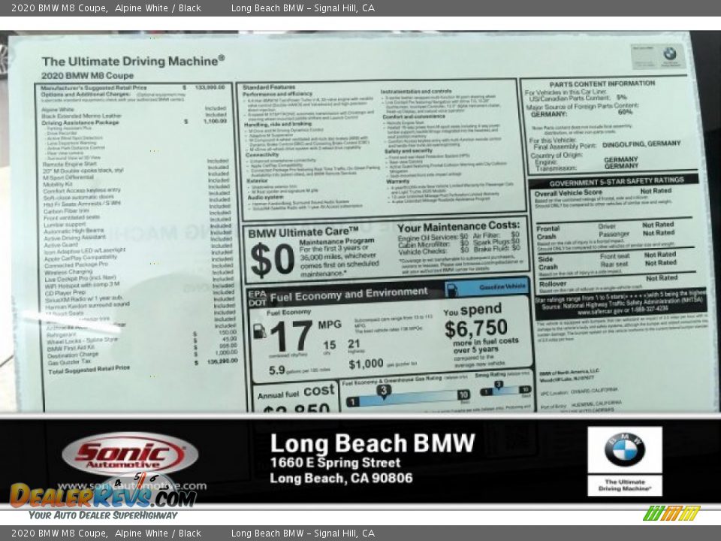Click the address '1660 E Spring Street'
This screenshot has width=721, height=541.
click(x=335, y=462)
